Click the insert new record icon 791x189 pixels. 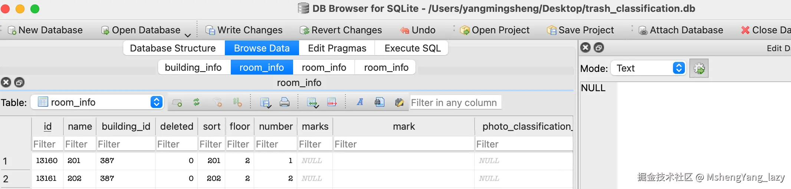pyautogui.click(x=312, y=102)
